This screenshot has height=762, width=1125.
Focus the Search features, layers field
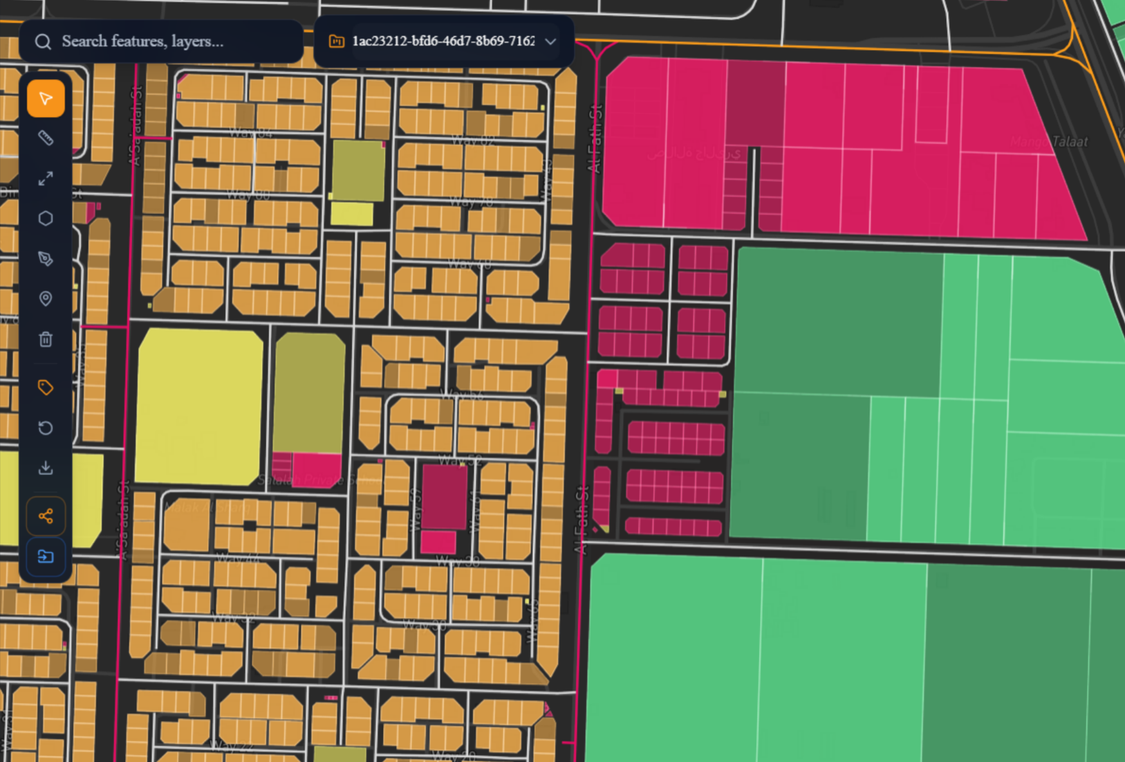174,41
